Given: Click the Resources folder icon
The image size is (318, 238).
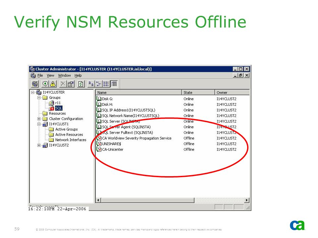Looking at the screenshot, I should (x=45, y=113).
